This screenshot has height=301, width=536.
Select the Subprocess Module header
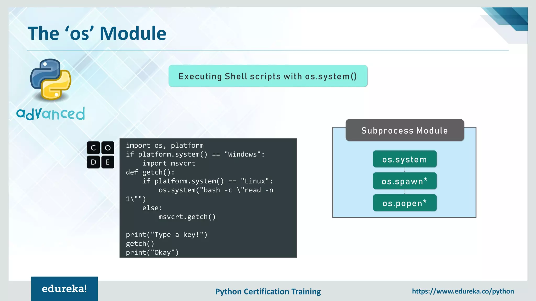(405, 130)
